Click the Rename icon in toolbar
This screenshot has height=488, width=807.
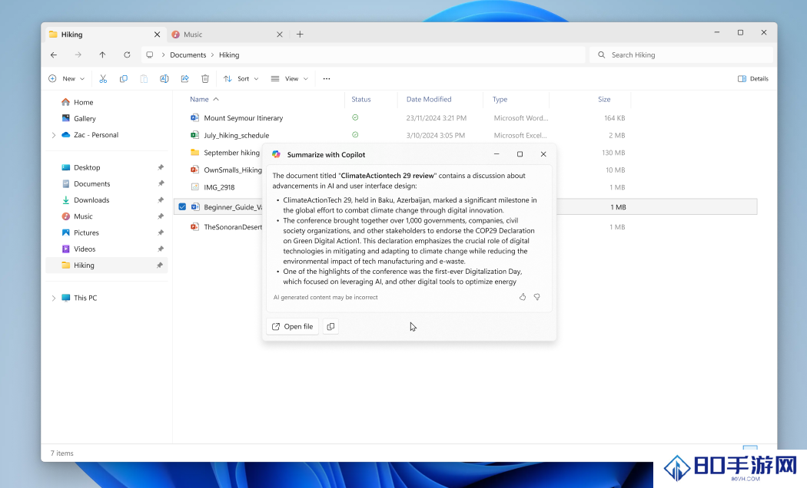pos(164,78)
